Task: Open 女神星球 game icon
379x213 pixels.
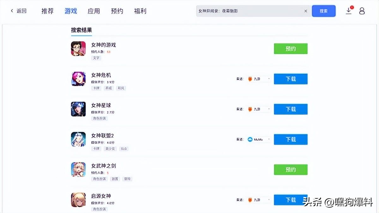Action: click(x=78, y=109)
